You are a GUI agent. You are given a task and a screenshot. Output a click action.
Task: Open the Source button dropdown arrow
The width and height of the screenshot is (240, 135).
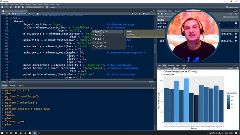click(151, 14)
